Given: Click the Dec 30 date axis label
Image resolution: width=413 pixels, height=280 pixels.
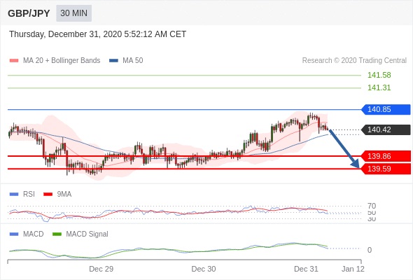Looking at the screenshot, I should [204, 269].
